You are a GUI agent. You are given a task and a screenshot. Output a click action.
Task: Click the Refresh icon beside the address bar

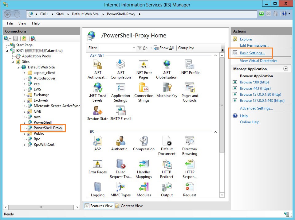(261, 14)
